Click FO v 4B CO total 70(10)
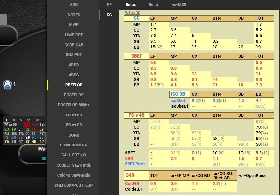This screenshot has height=195, width=280. (262, 127)
